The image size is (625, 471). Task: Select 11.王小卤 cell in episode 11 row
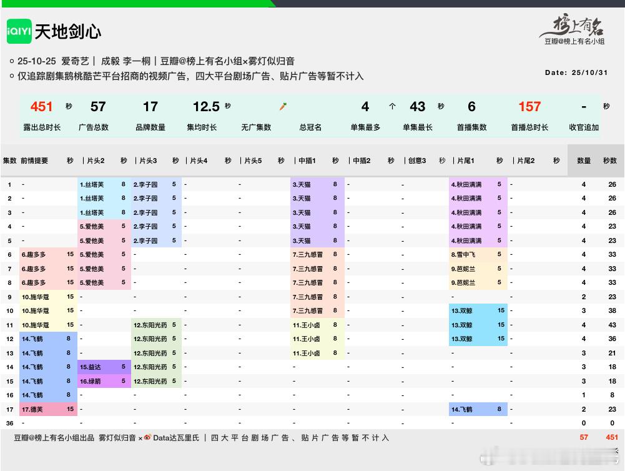pyautogui.click(x=317, y=325)
